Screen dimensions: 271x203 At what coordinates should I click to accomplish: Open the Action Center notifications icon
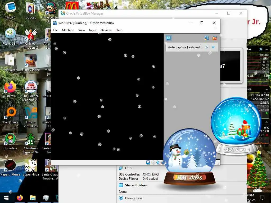point(262,197)
